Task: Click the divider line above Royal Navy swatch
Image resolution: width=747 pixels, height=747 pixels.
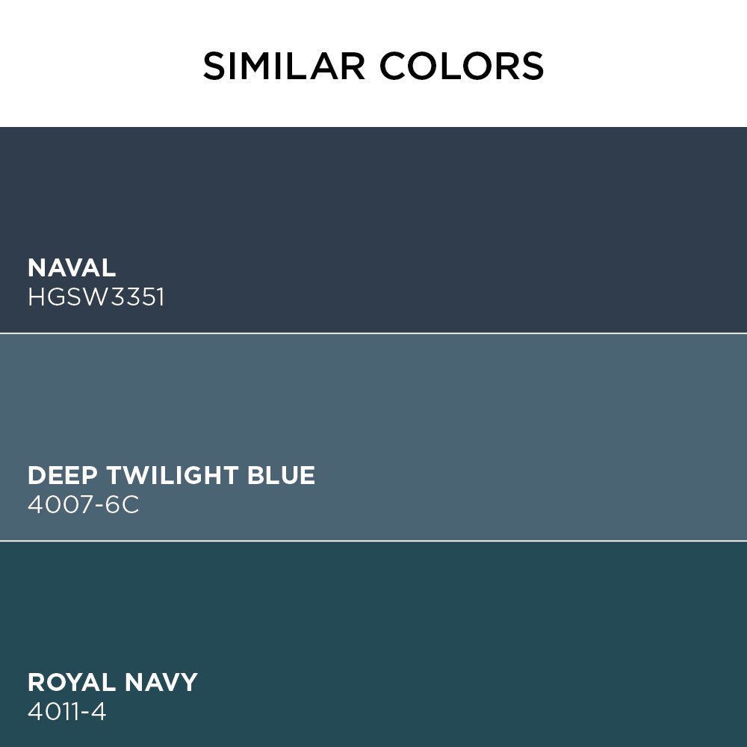Action: (x=373, y=541)
